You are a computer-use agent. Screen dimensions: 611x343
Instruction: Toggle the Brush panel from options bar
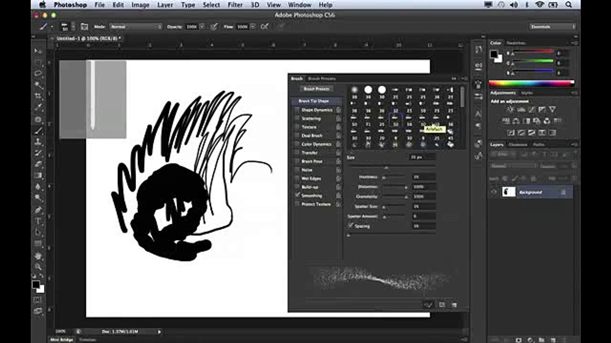pos(84,27)
